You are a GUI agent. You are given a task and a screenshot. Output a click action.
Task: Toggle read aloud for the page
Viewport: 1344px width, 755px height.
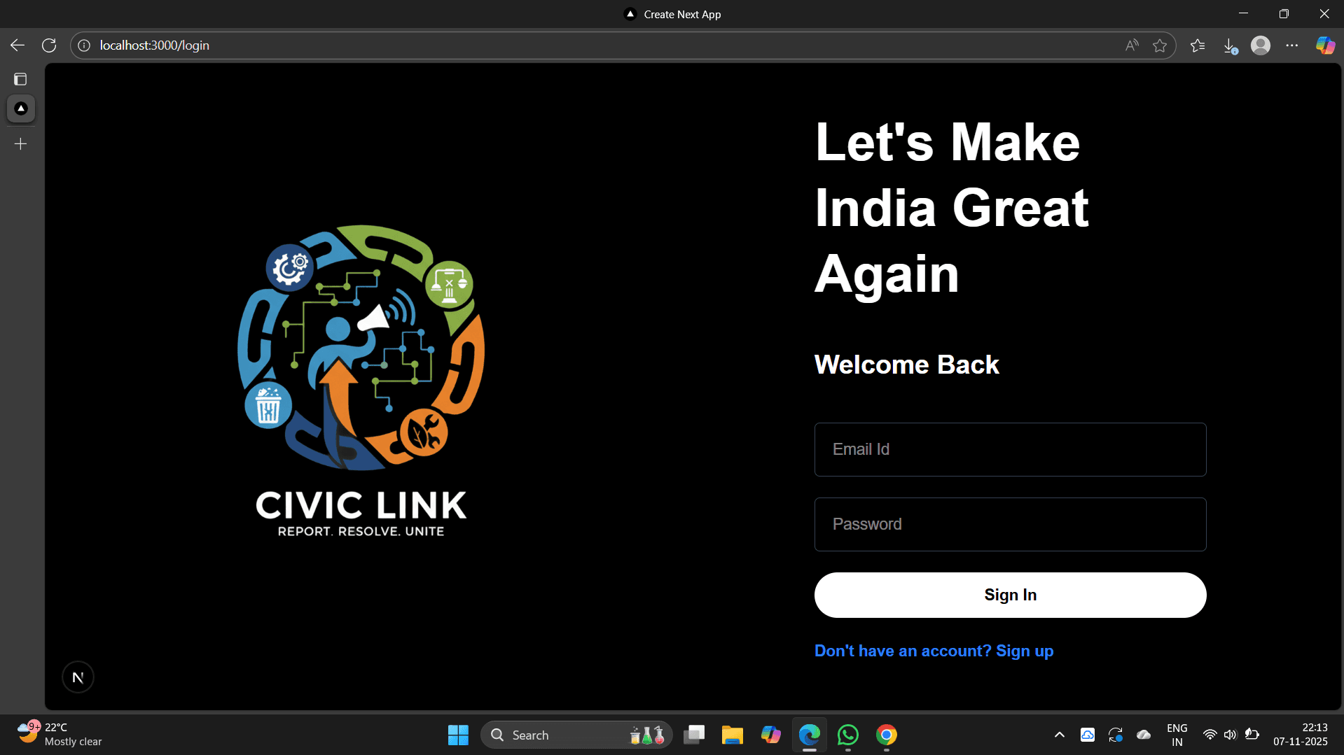click(x=1131, y=45)
